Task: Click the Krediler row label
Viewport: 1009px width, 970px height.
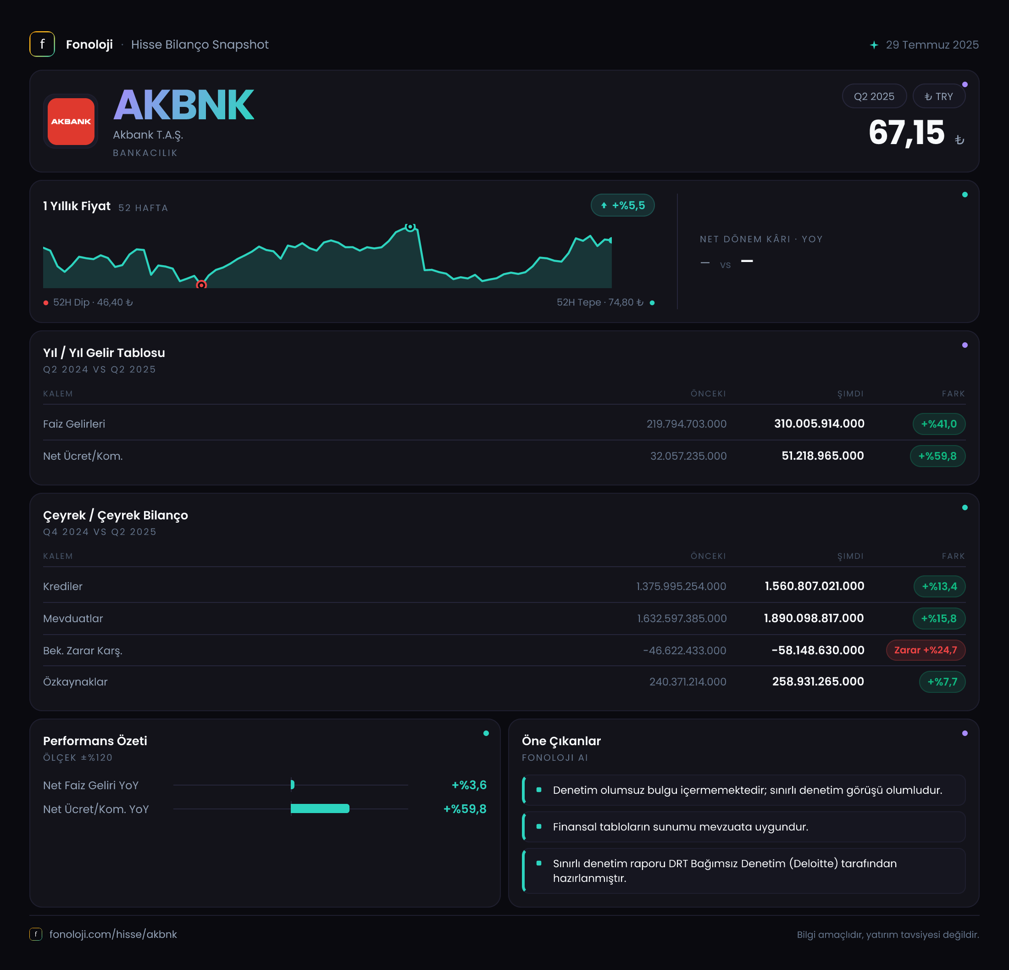Action: (63, 586)
